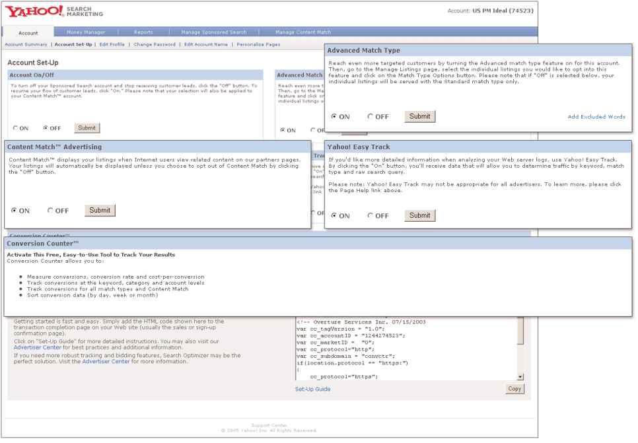The height and width of the screenshot is (443, 638).
Task: Switch to the Reports tab
Action: click(x=144, y=32)
